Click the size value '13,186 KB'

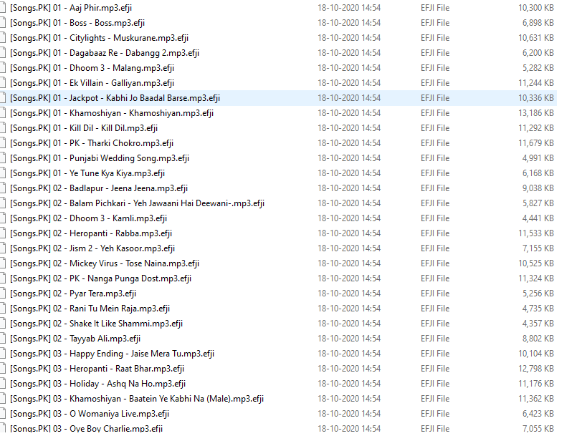[536, 113]
